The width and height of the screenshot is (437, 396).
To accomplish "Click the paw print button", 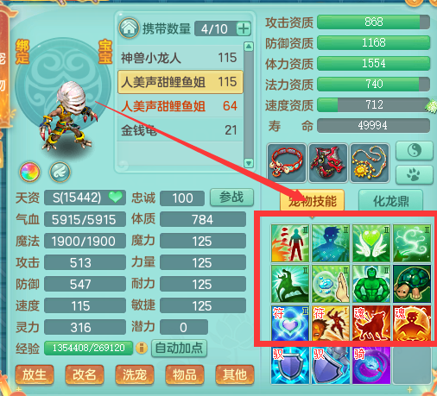I will [415, 174].
